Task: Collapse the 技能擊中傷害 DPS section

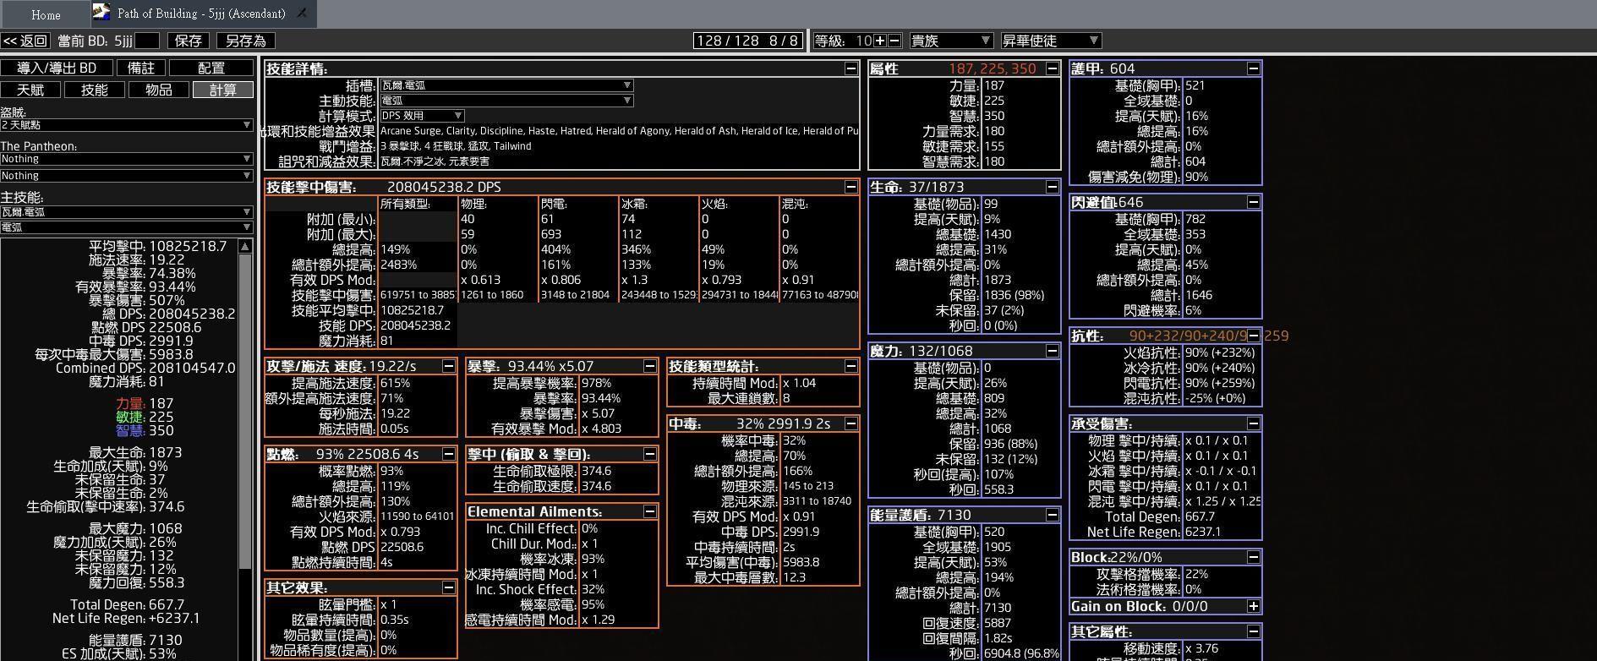Action: coord(850,187)
